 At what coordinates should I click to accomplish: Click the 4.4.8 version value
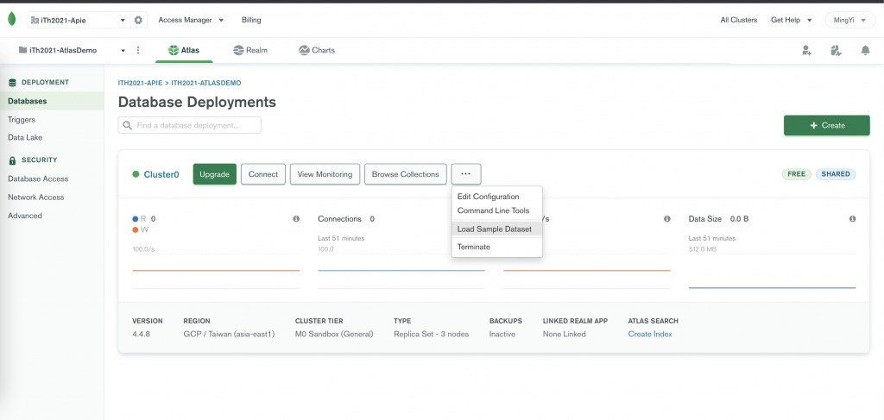pyautogui.click(x=141, y=334)
